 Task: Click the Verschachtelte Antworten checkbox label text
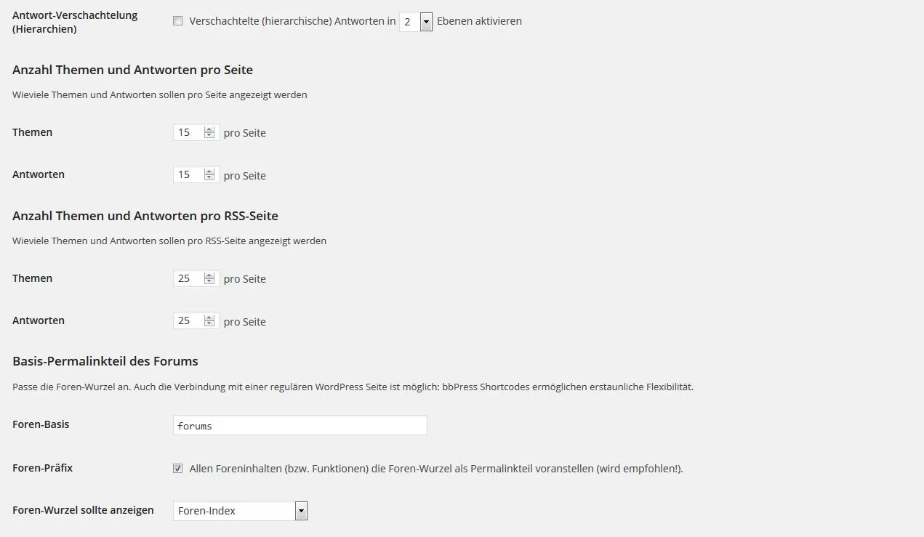coord(292,21)
